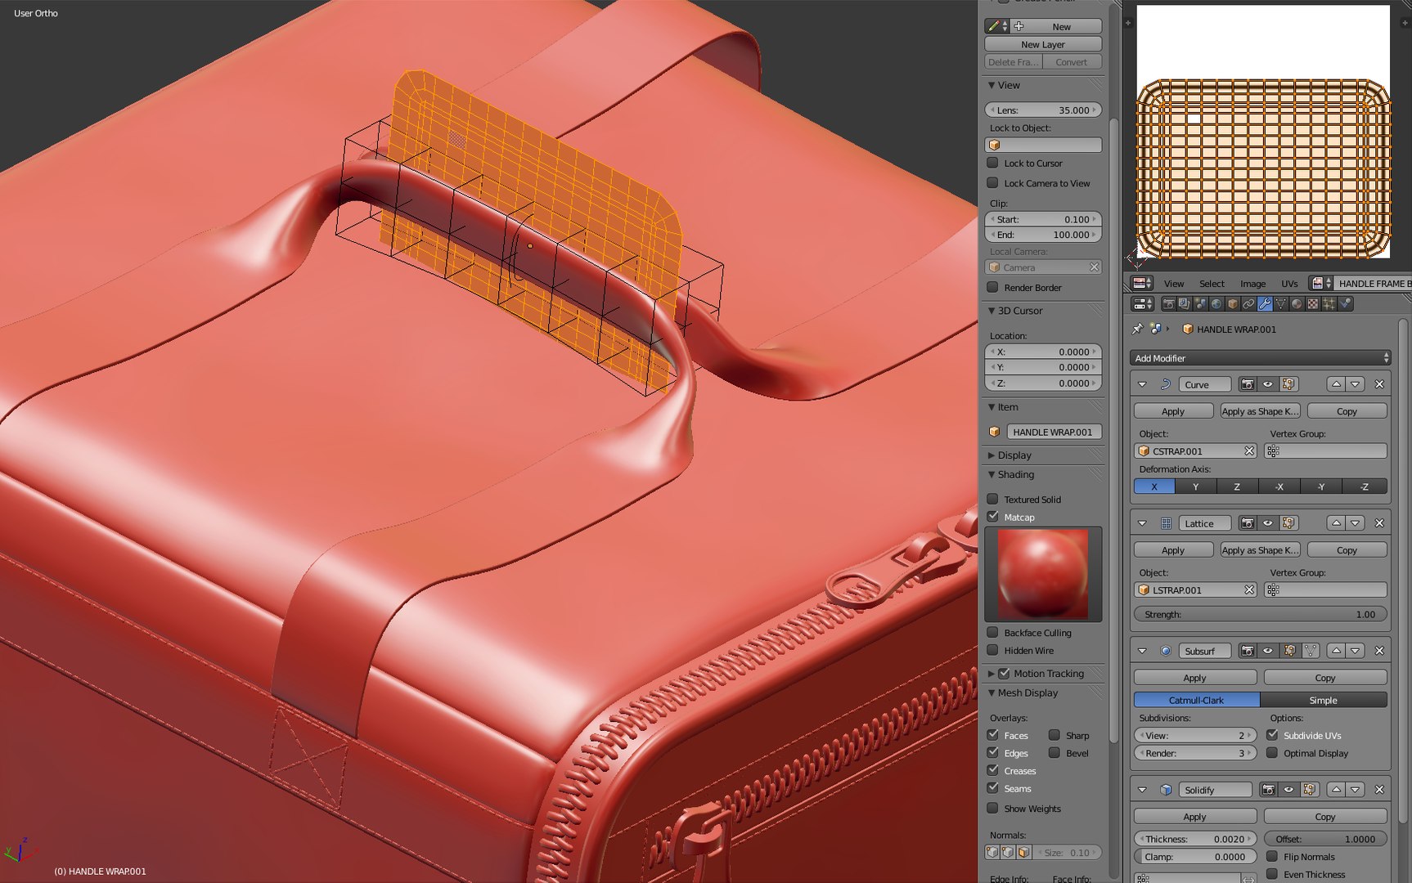1412x883 pixels.
Task: Toggle Curve modifier edit mode icon
Action: pos(1288,384)
